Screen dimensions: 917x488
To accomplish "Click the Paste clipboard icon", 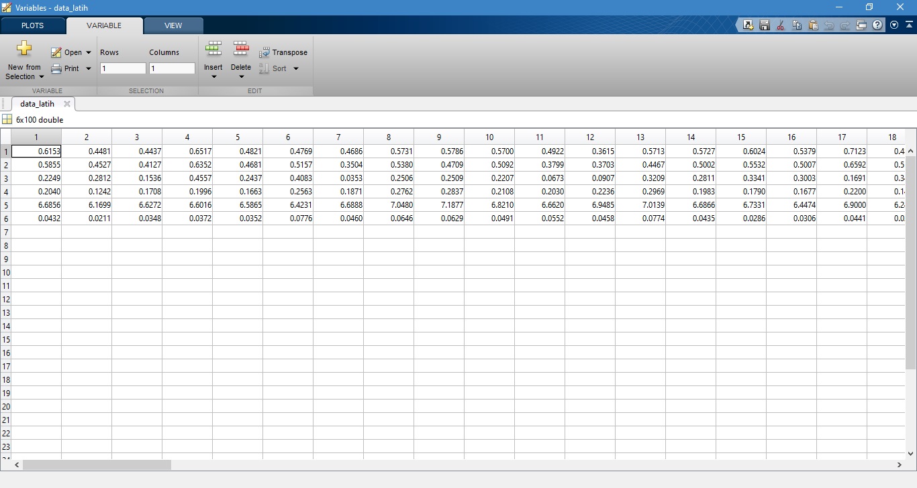I will pyautogui.click(x=813, y=25).
